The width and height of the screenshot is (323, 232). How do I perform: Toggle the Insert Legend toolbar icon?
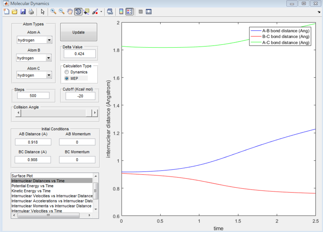129,12
